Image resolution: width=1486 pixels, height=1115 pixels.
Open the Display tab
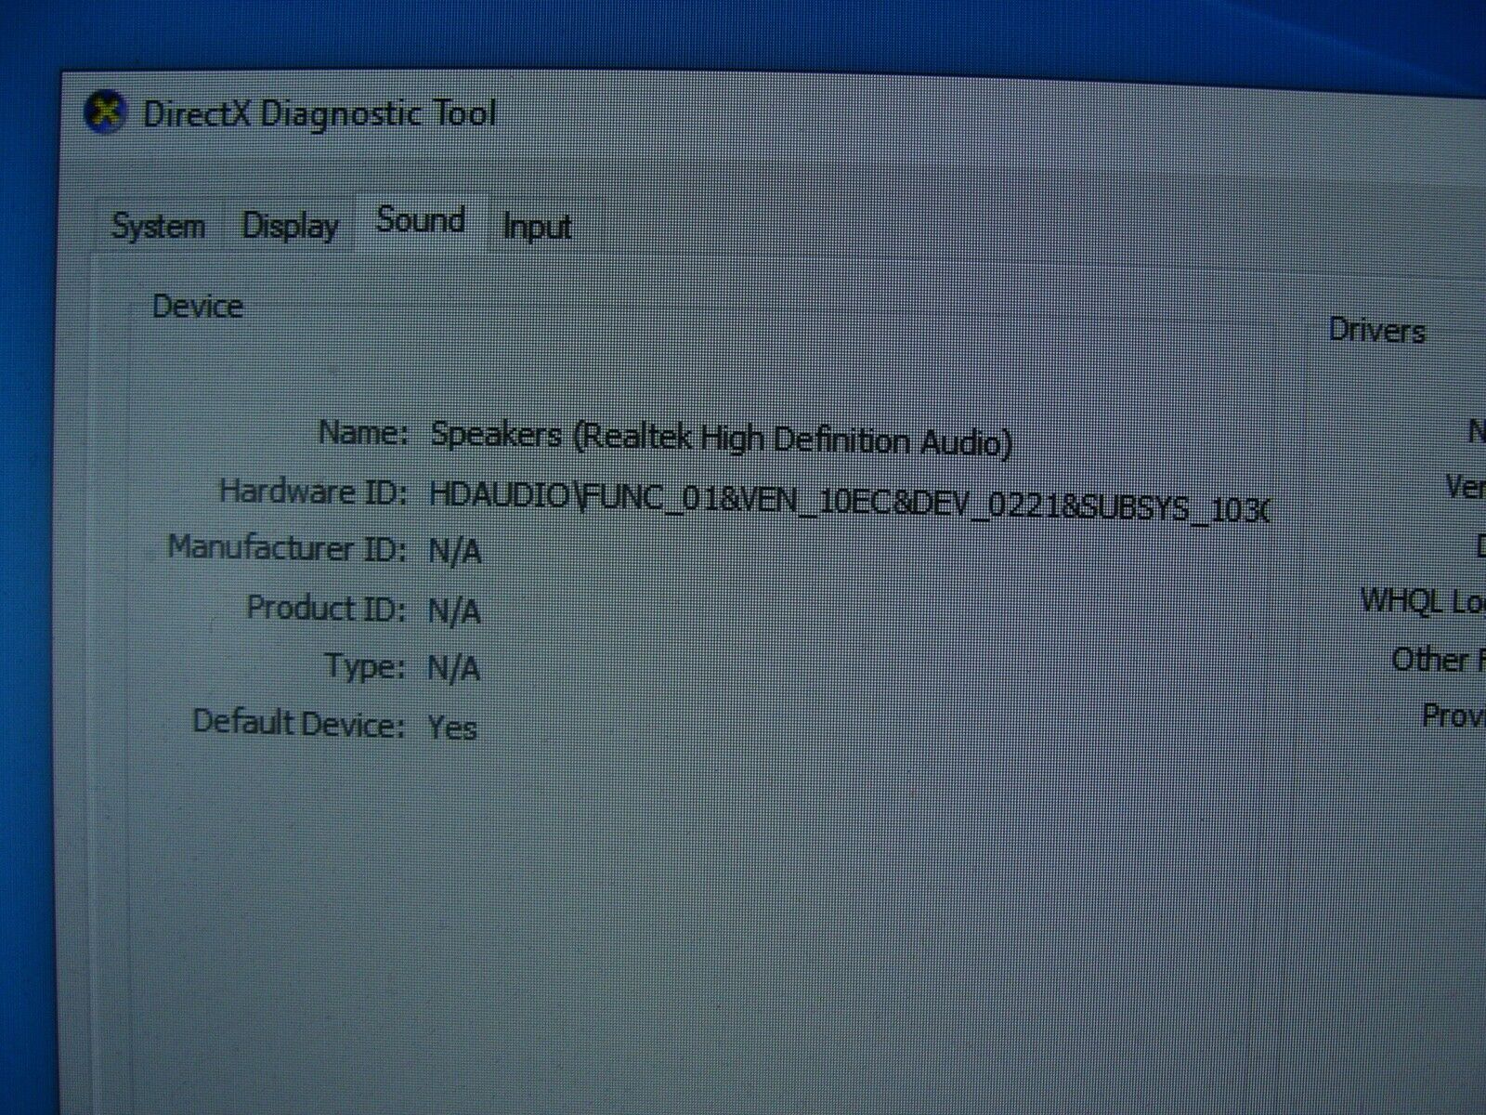click(290, 226)
